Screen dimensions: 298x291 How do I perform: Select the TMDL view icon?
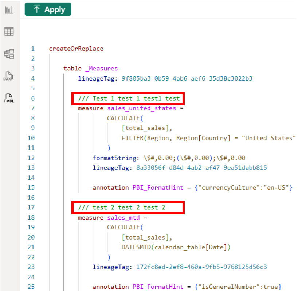9,98
